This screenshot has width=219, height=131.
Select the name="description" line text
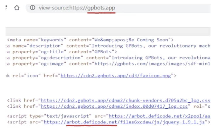pos(108,46)
